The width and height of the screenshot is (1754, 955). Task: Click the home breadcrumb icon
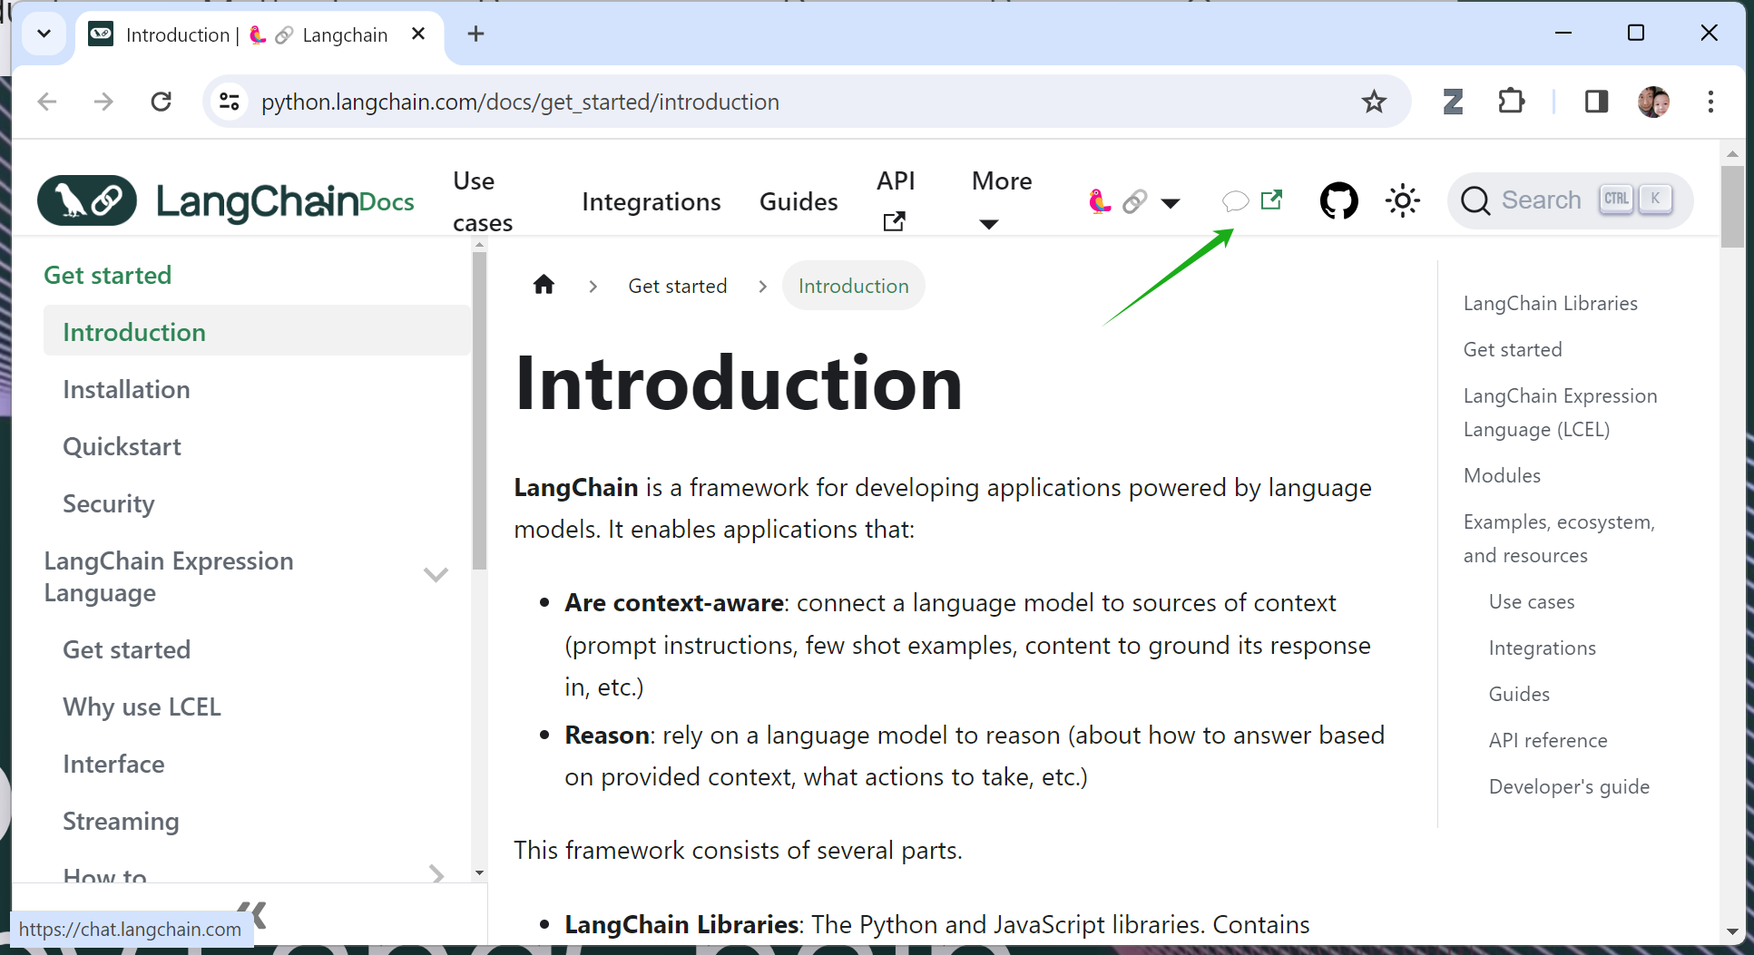pyautogui.click(x=544, y=286)
